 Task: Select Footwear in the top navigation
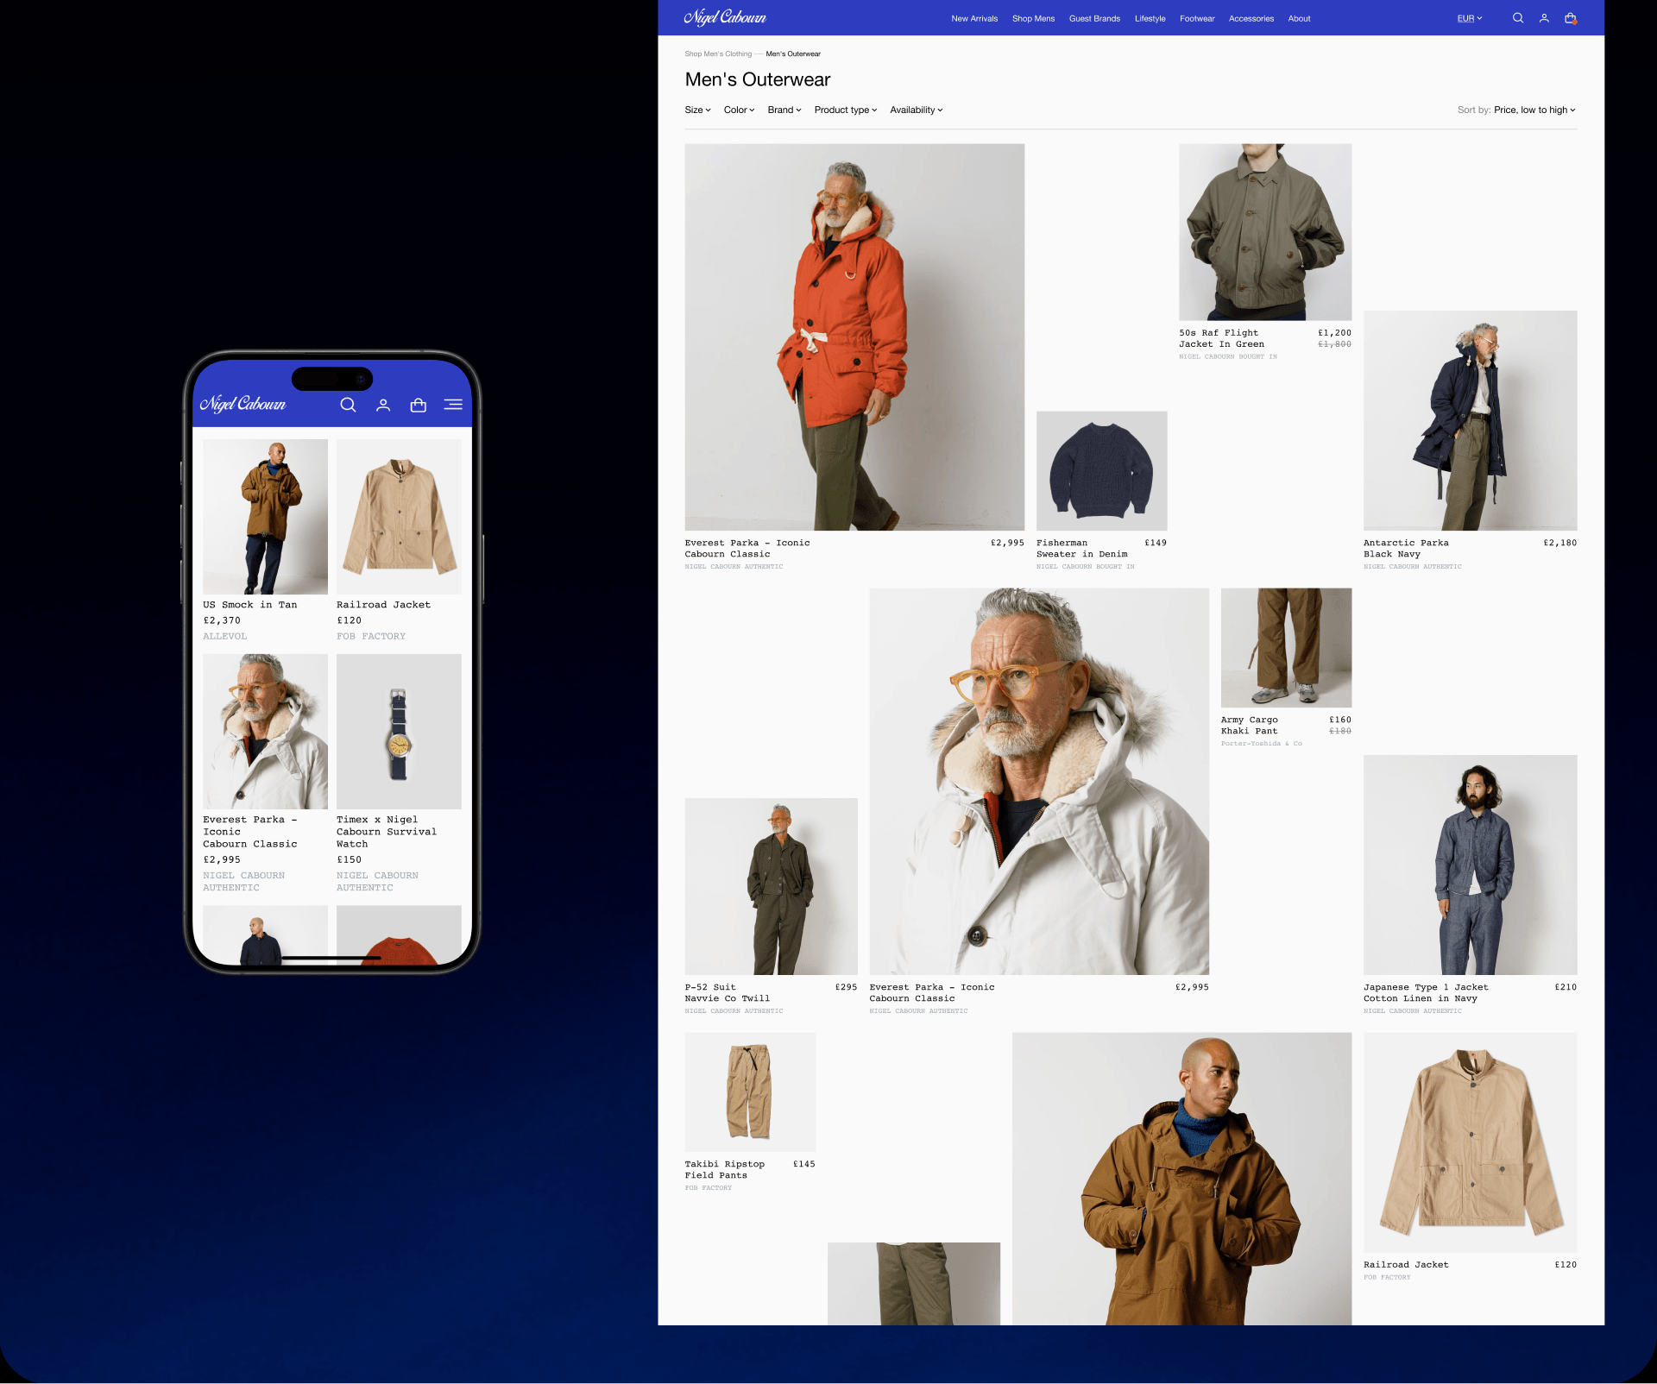coord(1197,18)
